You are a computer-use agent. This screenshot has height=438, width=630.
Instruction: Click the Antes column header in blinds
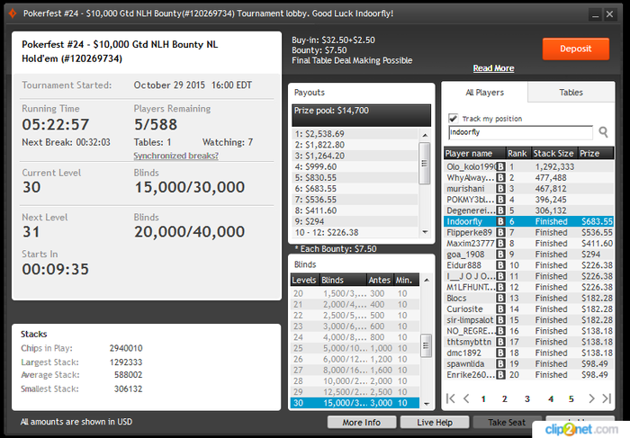pyautogui.click(x=380, y=280)
